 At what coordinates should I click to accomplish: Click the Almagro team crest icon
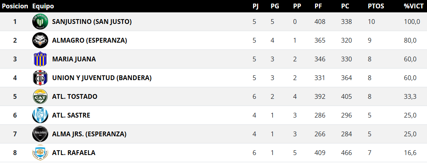[x=40, y=40]
